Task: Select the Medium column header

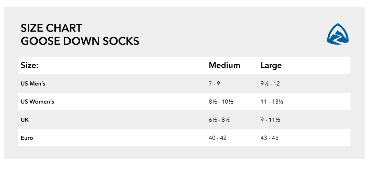Action: tap(224, 65)
